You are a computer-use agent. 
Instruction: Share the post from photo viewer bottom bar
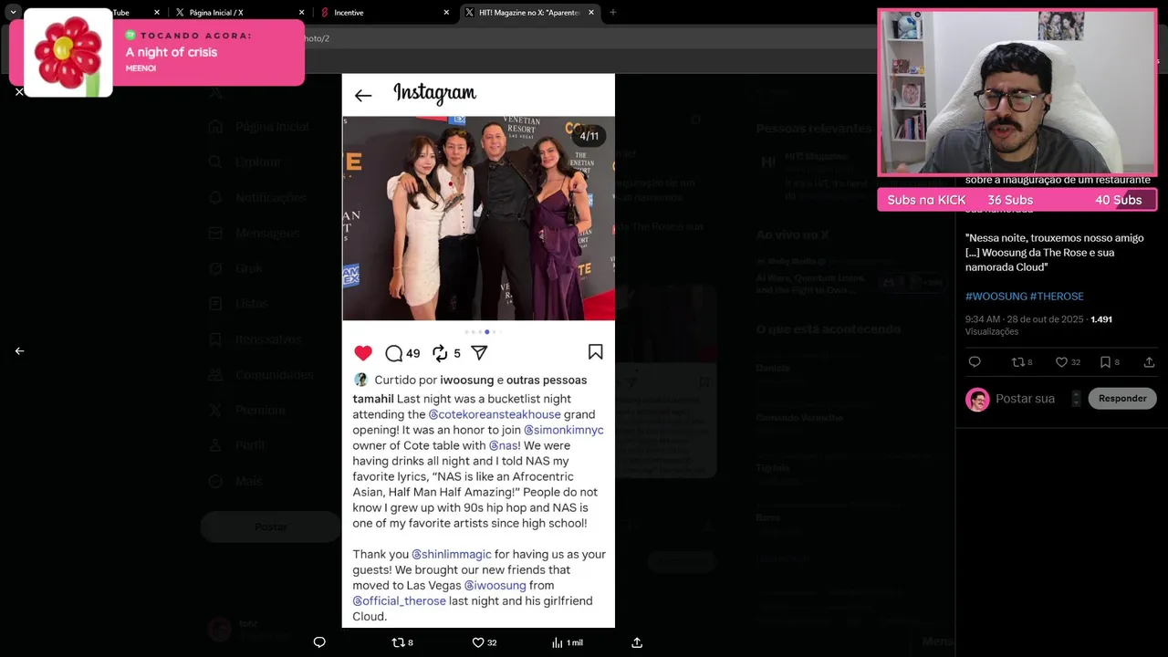(637, 642)
